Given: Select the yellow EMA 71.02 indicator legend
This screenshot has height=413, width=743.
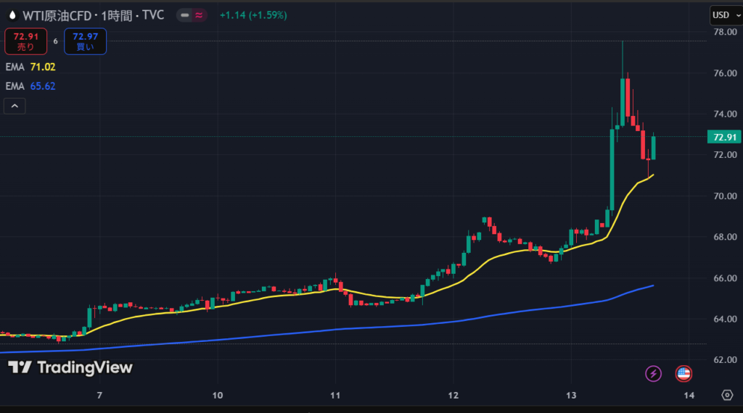Looking at the screenshot, I should [30, 67].
